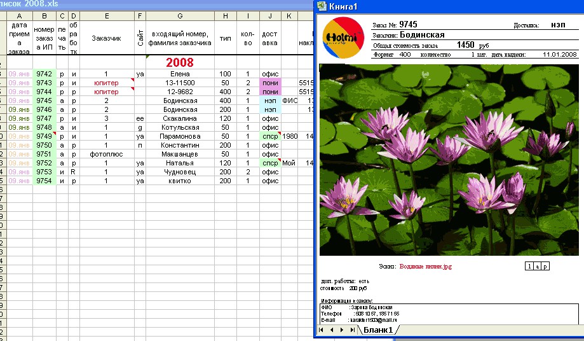
Task: Select cell Парамонова
Action: pyautogui.click(x=180, y=136)
